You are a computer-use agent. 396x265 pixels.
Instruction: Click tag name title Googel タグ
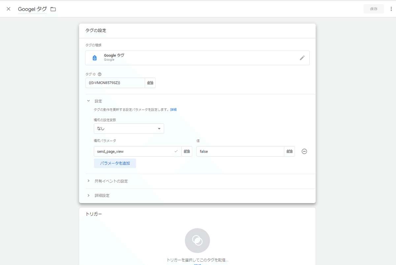click(32, 9)
